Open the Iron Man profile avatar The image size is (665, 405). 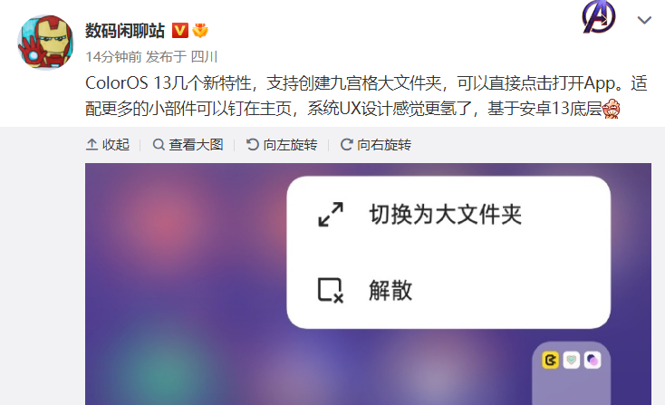(x=45, y=43)
